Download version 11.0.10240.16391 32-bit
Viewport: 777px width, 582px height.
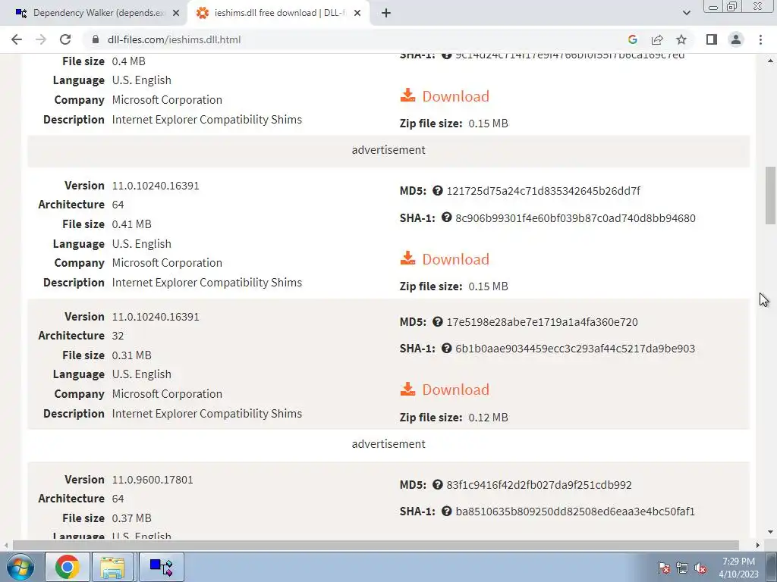pyautogui.click(x=445, y=390)
